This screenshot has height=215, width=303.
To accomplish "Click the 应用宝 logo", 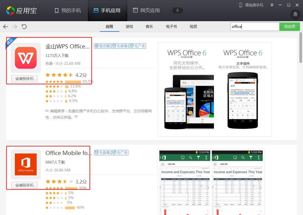I will [21, 11].
